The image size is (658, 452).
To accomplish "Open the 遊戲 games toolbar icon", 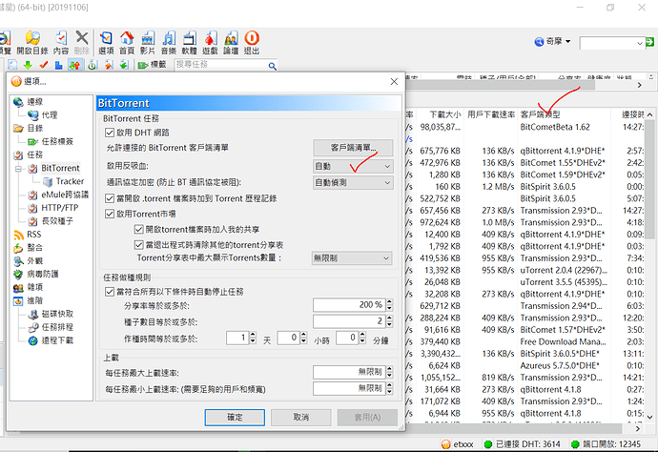I will click(x=210, y=43).
